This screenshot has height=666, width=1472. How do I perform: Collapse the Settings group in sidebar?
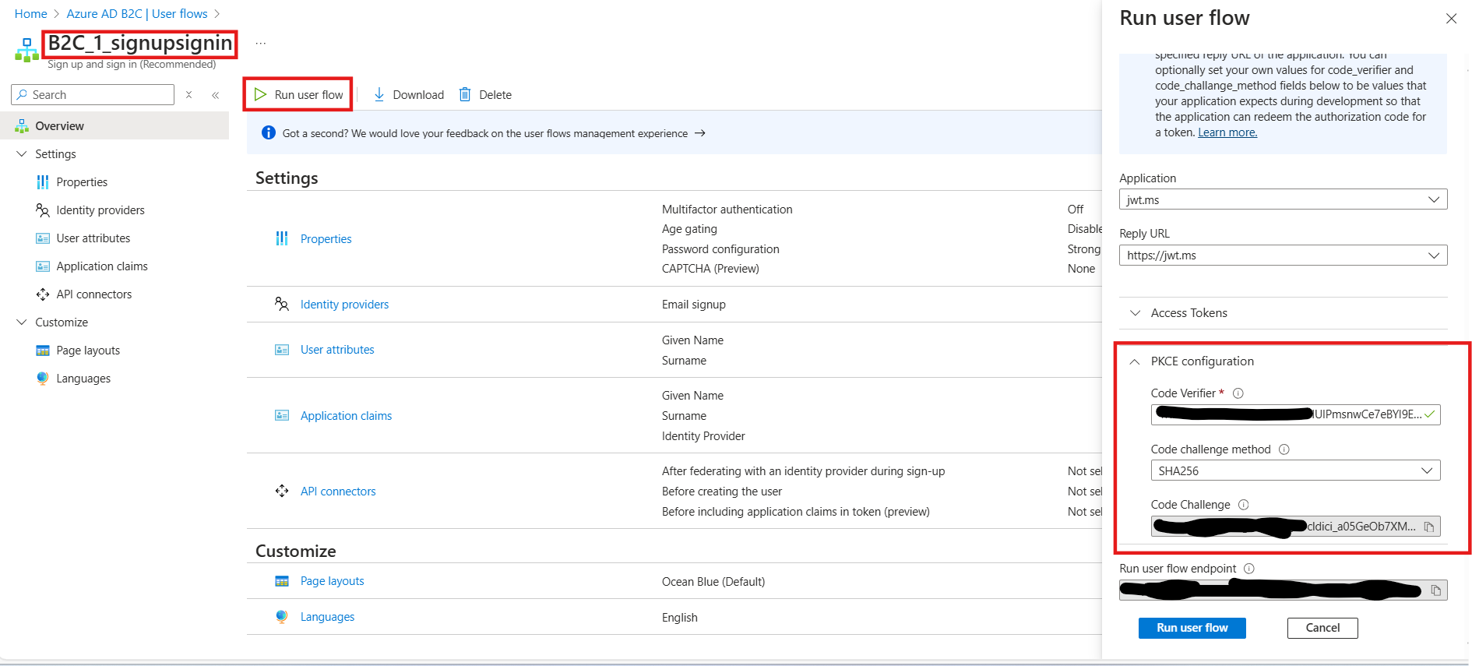(22, 154)
